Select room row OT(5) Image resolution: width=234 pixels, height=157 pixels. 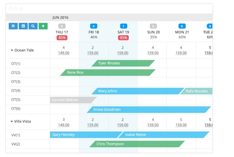point(16,100)
